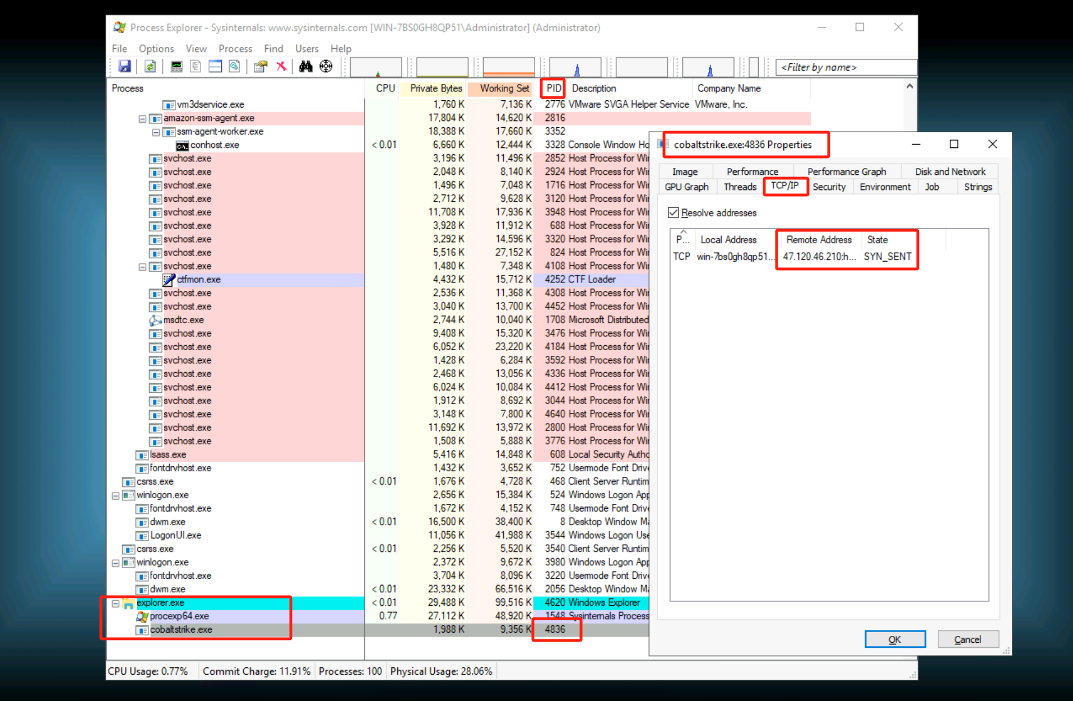This screenshot has height=701, width=1073.
Task: Sort by the Private Bytes column header
Action: [x=436, y=89]
